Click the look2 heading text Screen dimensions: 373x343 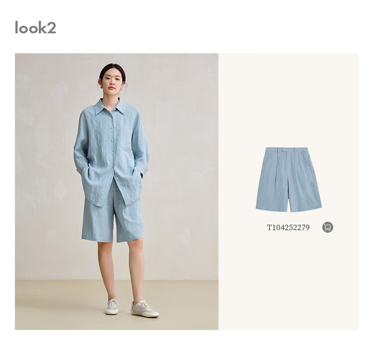coord(35,27)
